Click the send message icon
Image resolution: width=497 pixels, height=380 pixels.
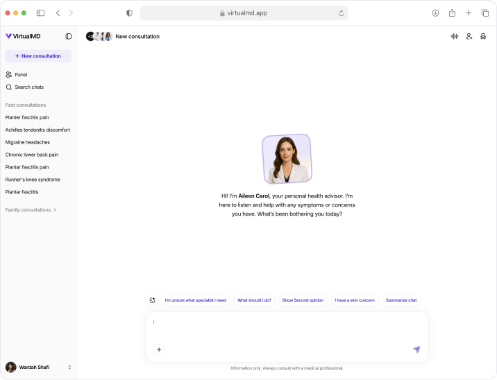416,349
